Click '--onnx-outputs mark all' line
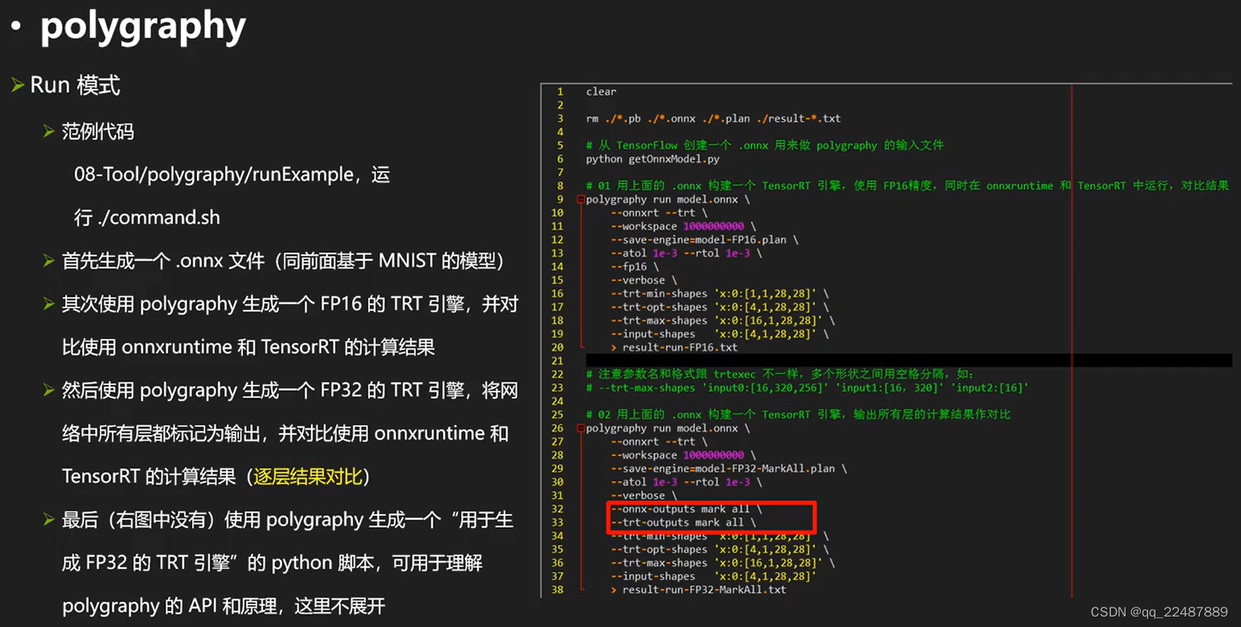1241x627 pixels. click(x=686, y=509)
